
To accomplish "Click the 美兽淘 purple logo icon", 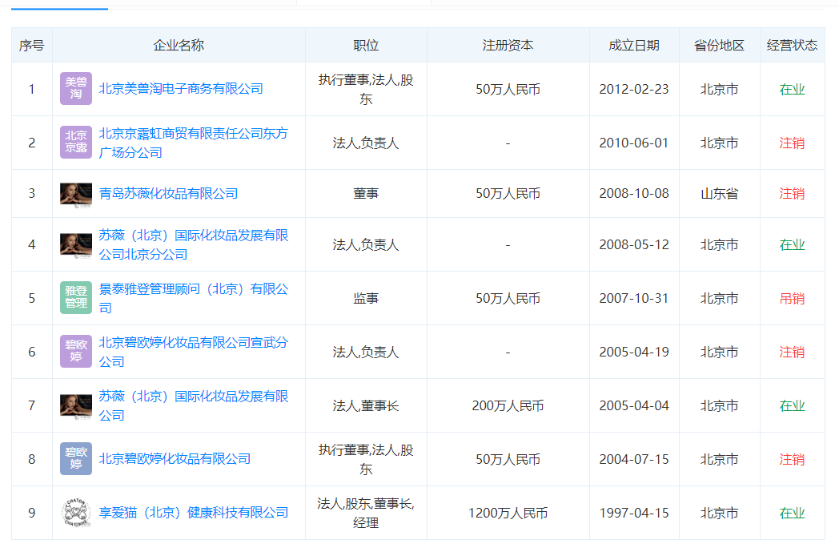I will pos(76,89).
